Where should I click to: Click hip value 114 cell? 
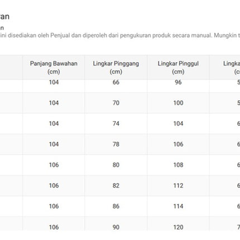tap(178, 206)
